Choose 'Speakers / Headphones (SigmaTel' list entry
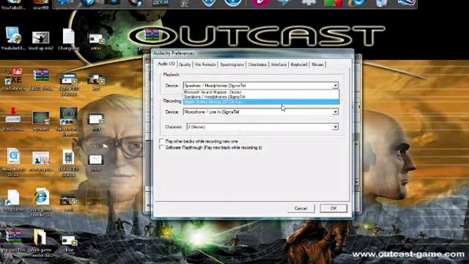 pyautogui.click(x=261, y=97)
